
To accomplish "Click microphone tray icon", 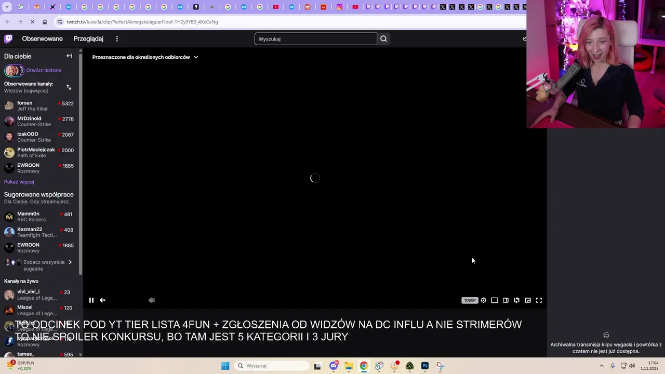I will click(613, 366).
